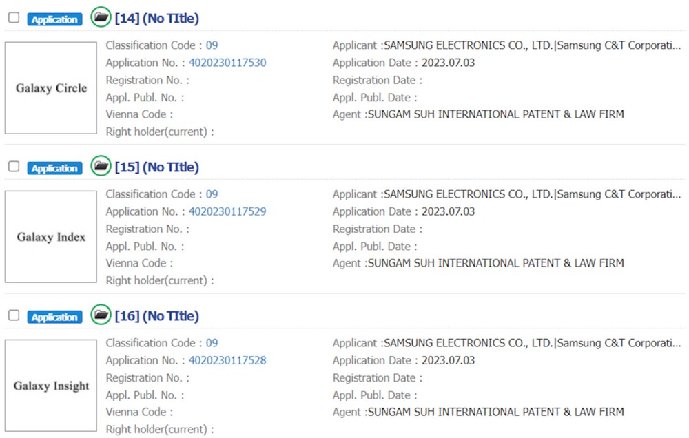Tick the checkbox for result 14

(x=14, y=18)
